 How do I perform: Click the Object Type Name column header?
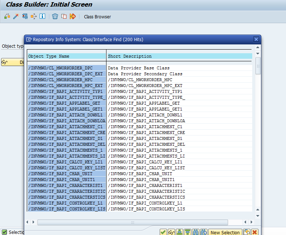click(x=66, y=56)
